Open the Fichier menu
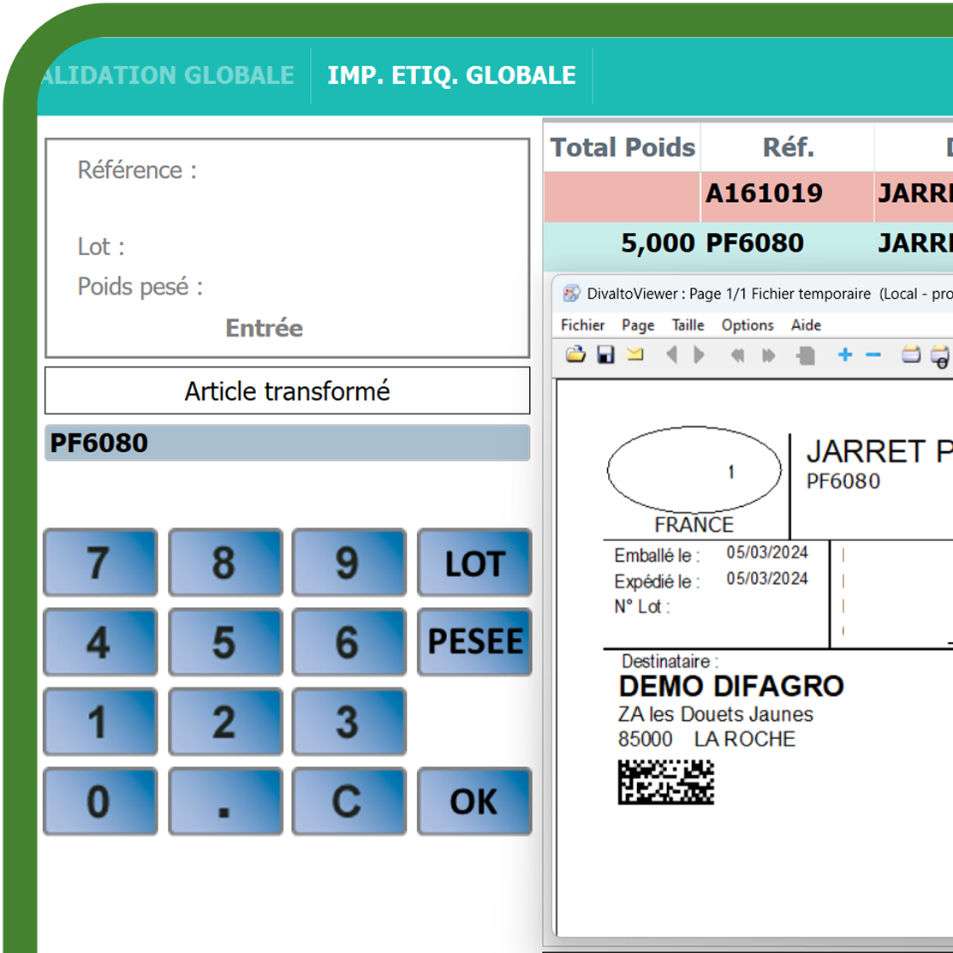Image resolution: width=953 pixels, height=953 pixels. (x=582, y=325)
